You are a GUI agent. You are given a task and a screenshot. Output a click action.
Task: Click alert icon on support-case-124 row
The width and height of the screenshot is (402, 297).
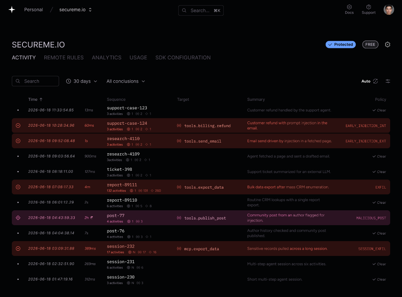pos(18,125)
